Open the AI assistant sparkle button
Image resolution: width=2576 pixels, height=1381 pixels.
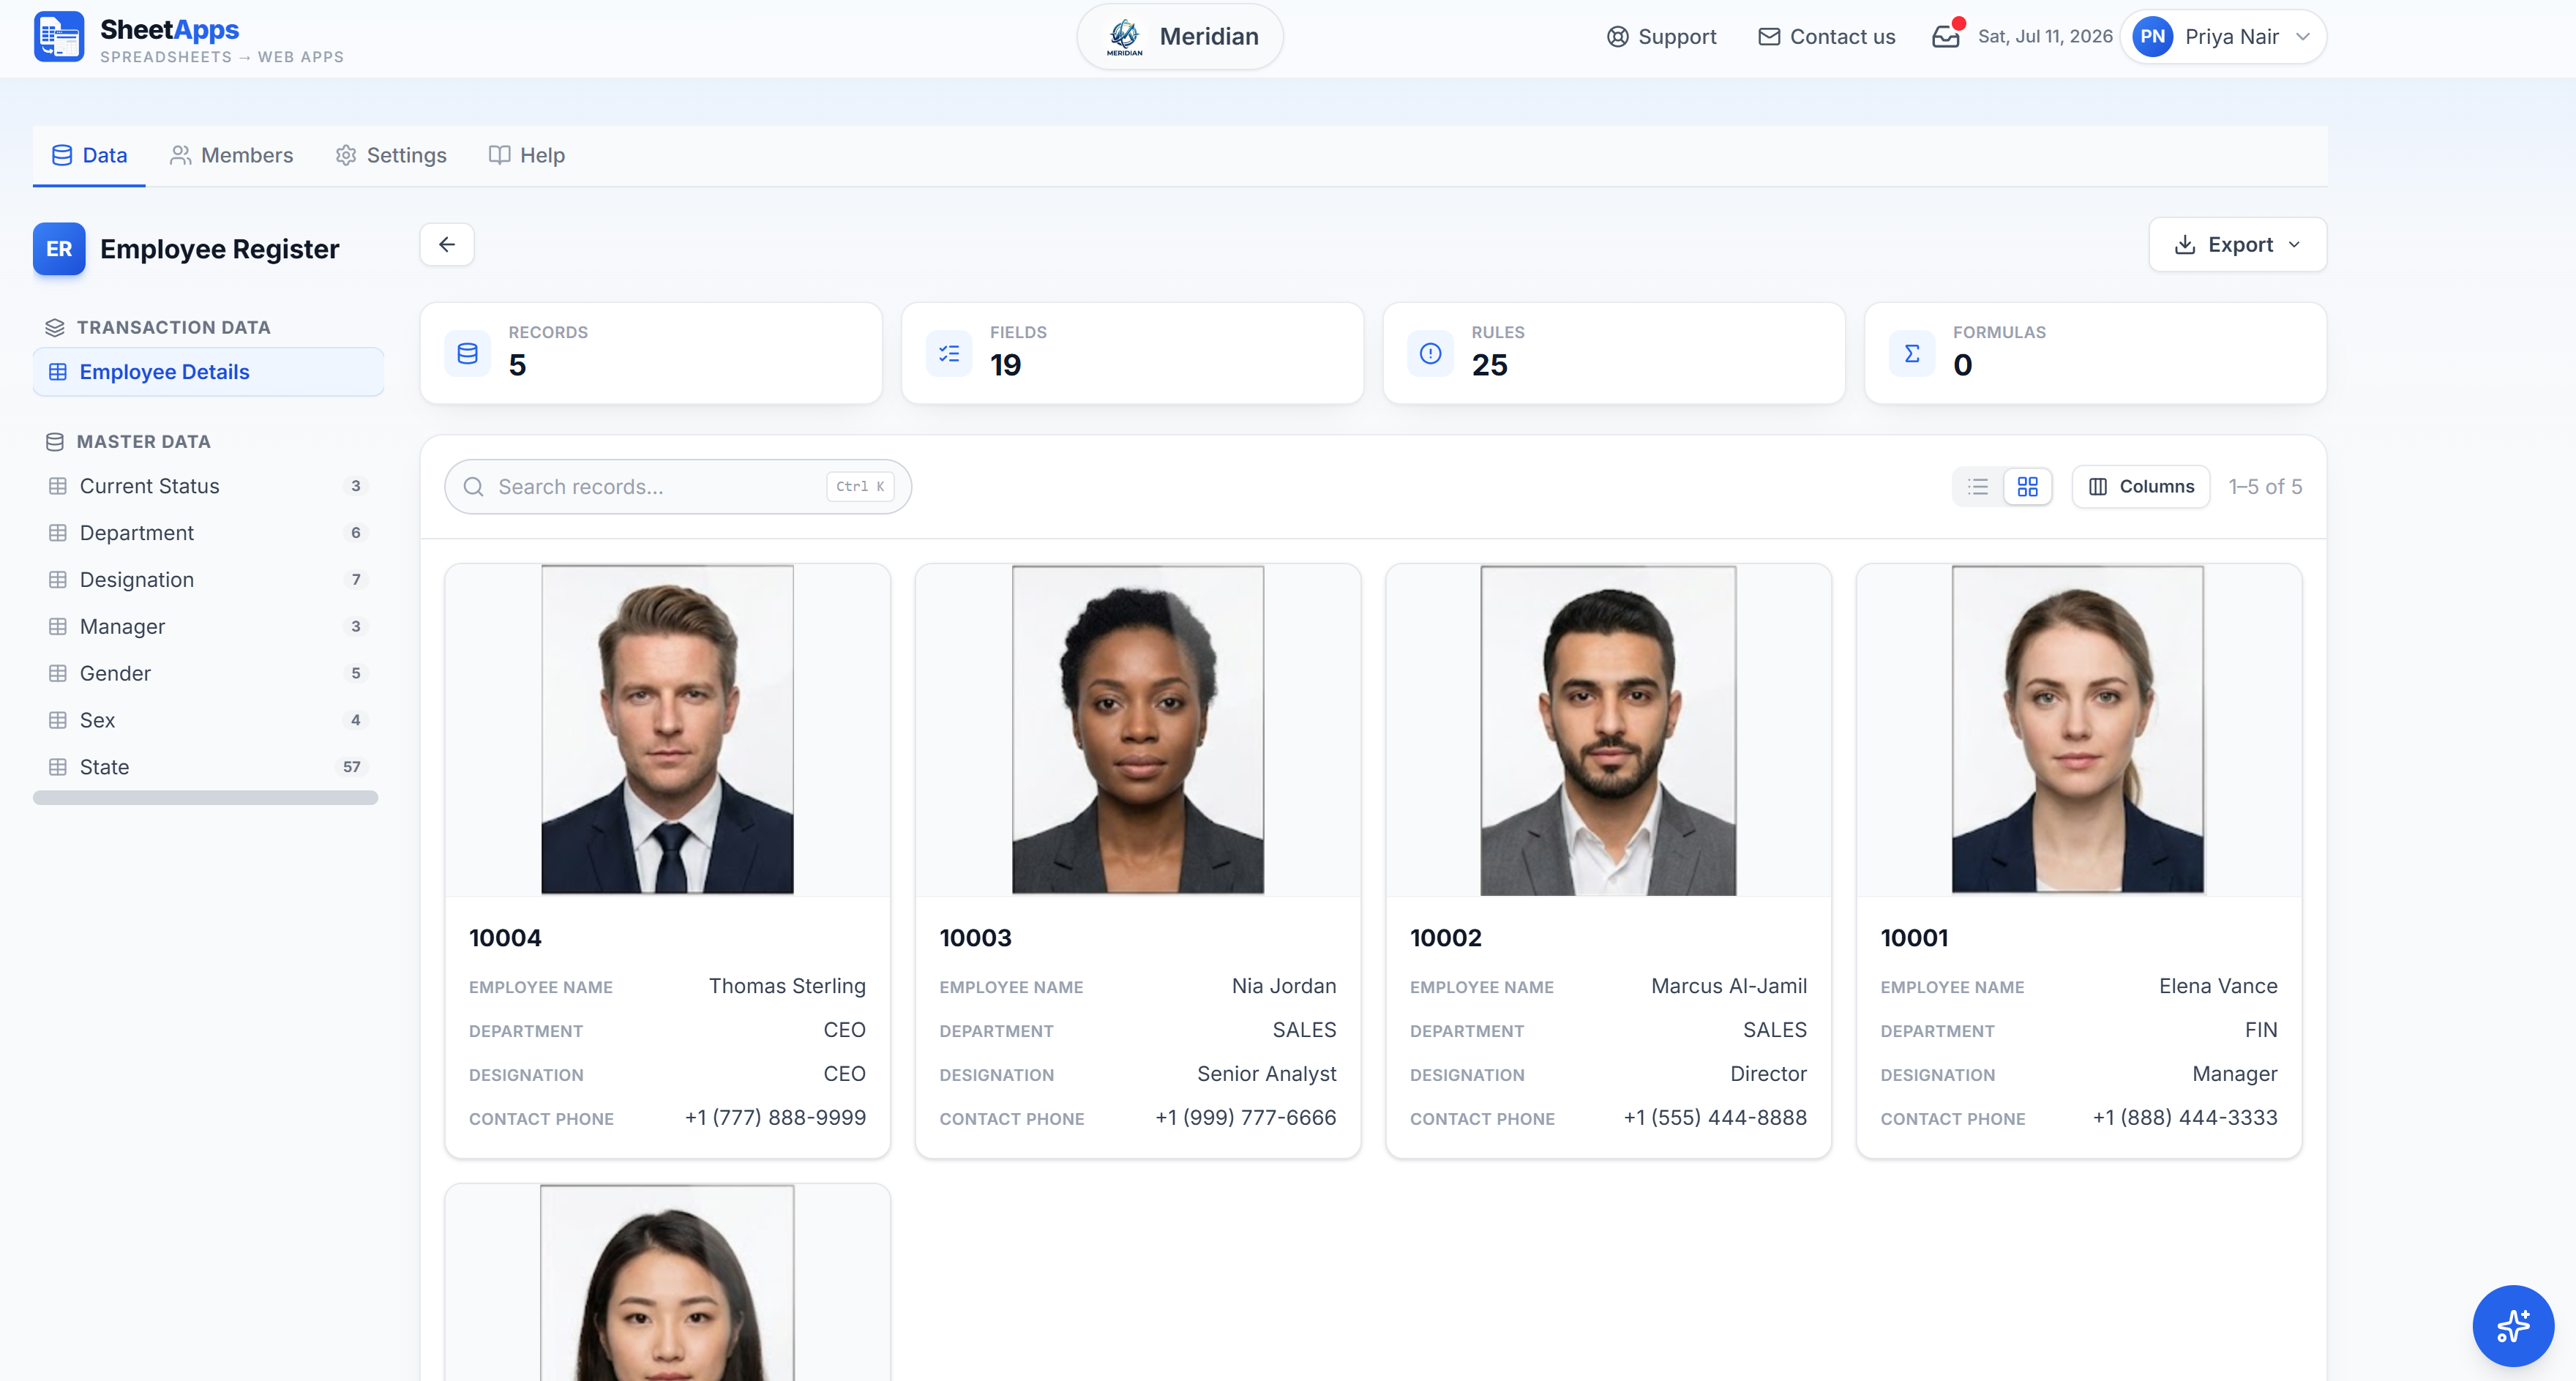pyautogui.click(x=2513, y=1325)
